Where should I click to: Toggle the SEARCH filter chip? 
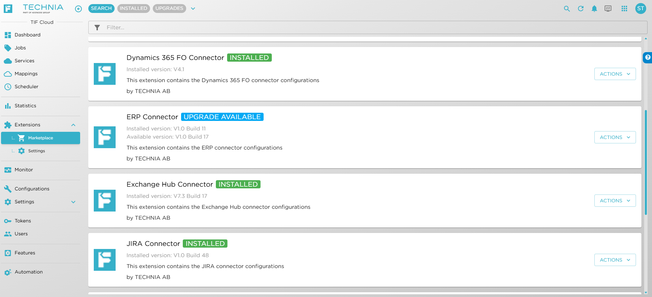pyautogui.click(x=101, y=9)
